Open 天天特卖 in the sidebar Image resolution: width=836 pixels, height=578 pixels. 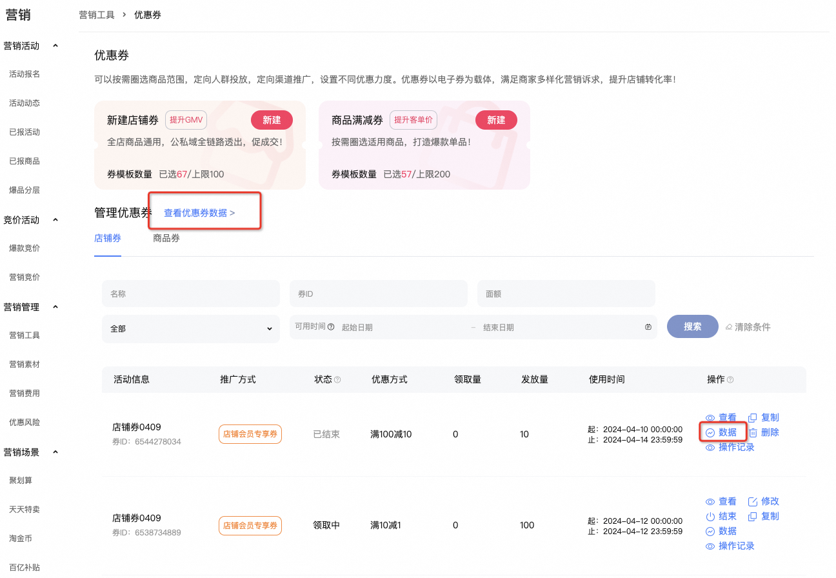coord(25,510)
